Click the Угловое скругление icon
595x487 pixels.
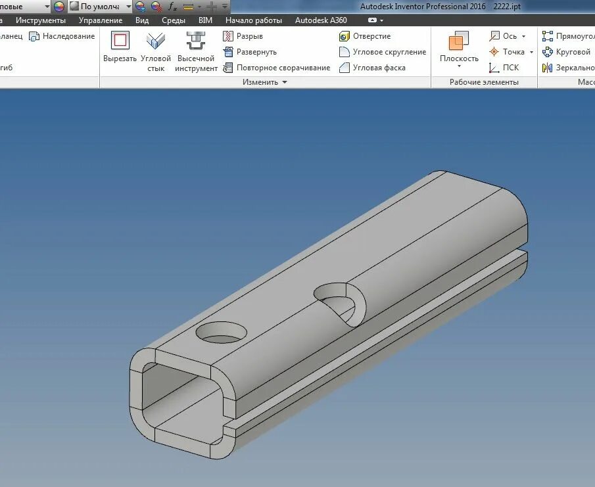point(344,52)
